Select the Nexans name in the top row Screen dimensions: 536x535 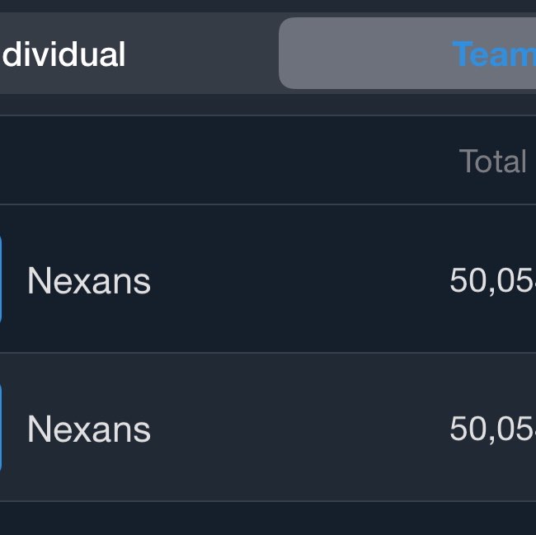[x=89, y=281]
